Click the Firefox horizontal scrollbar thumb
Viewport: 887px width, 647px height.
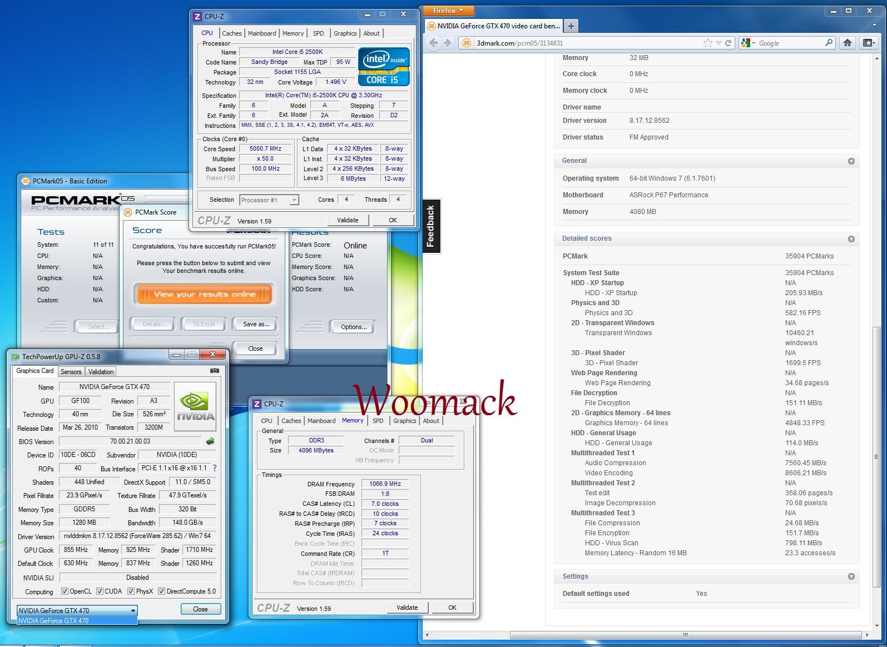click(685, 634)
